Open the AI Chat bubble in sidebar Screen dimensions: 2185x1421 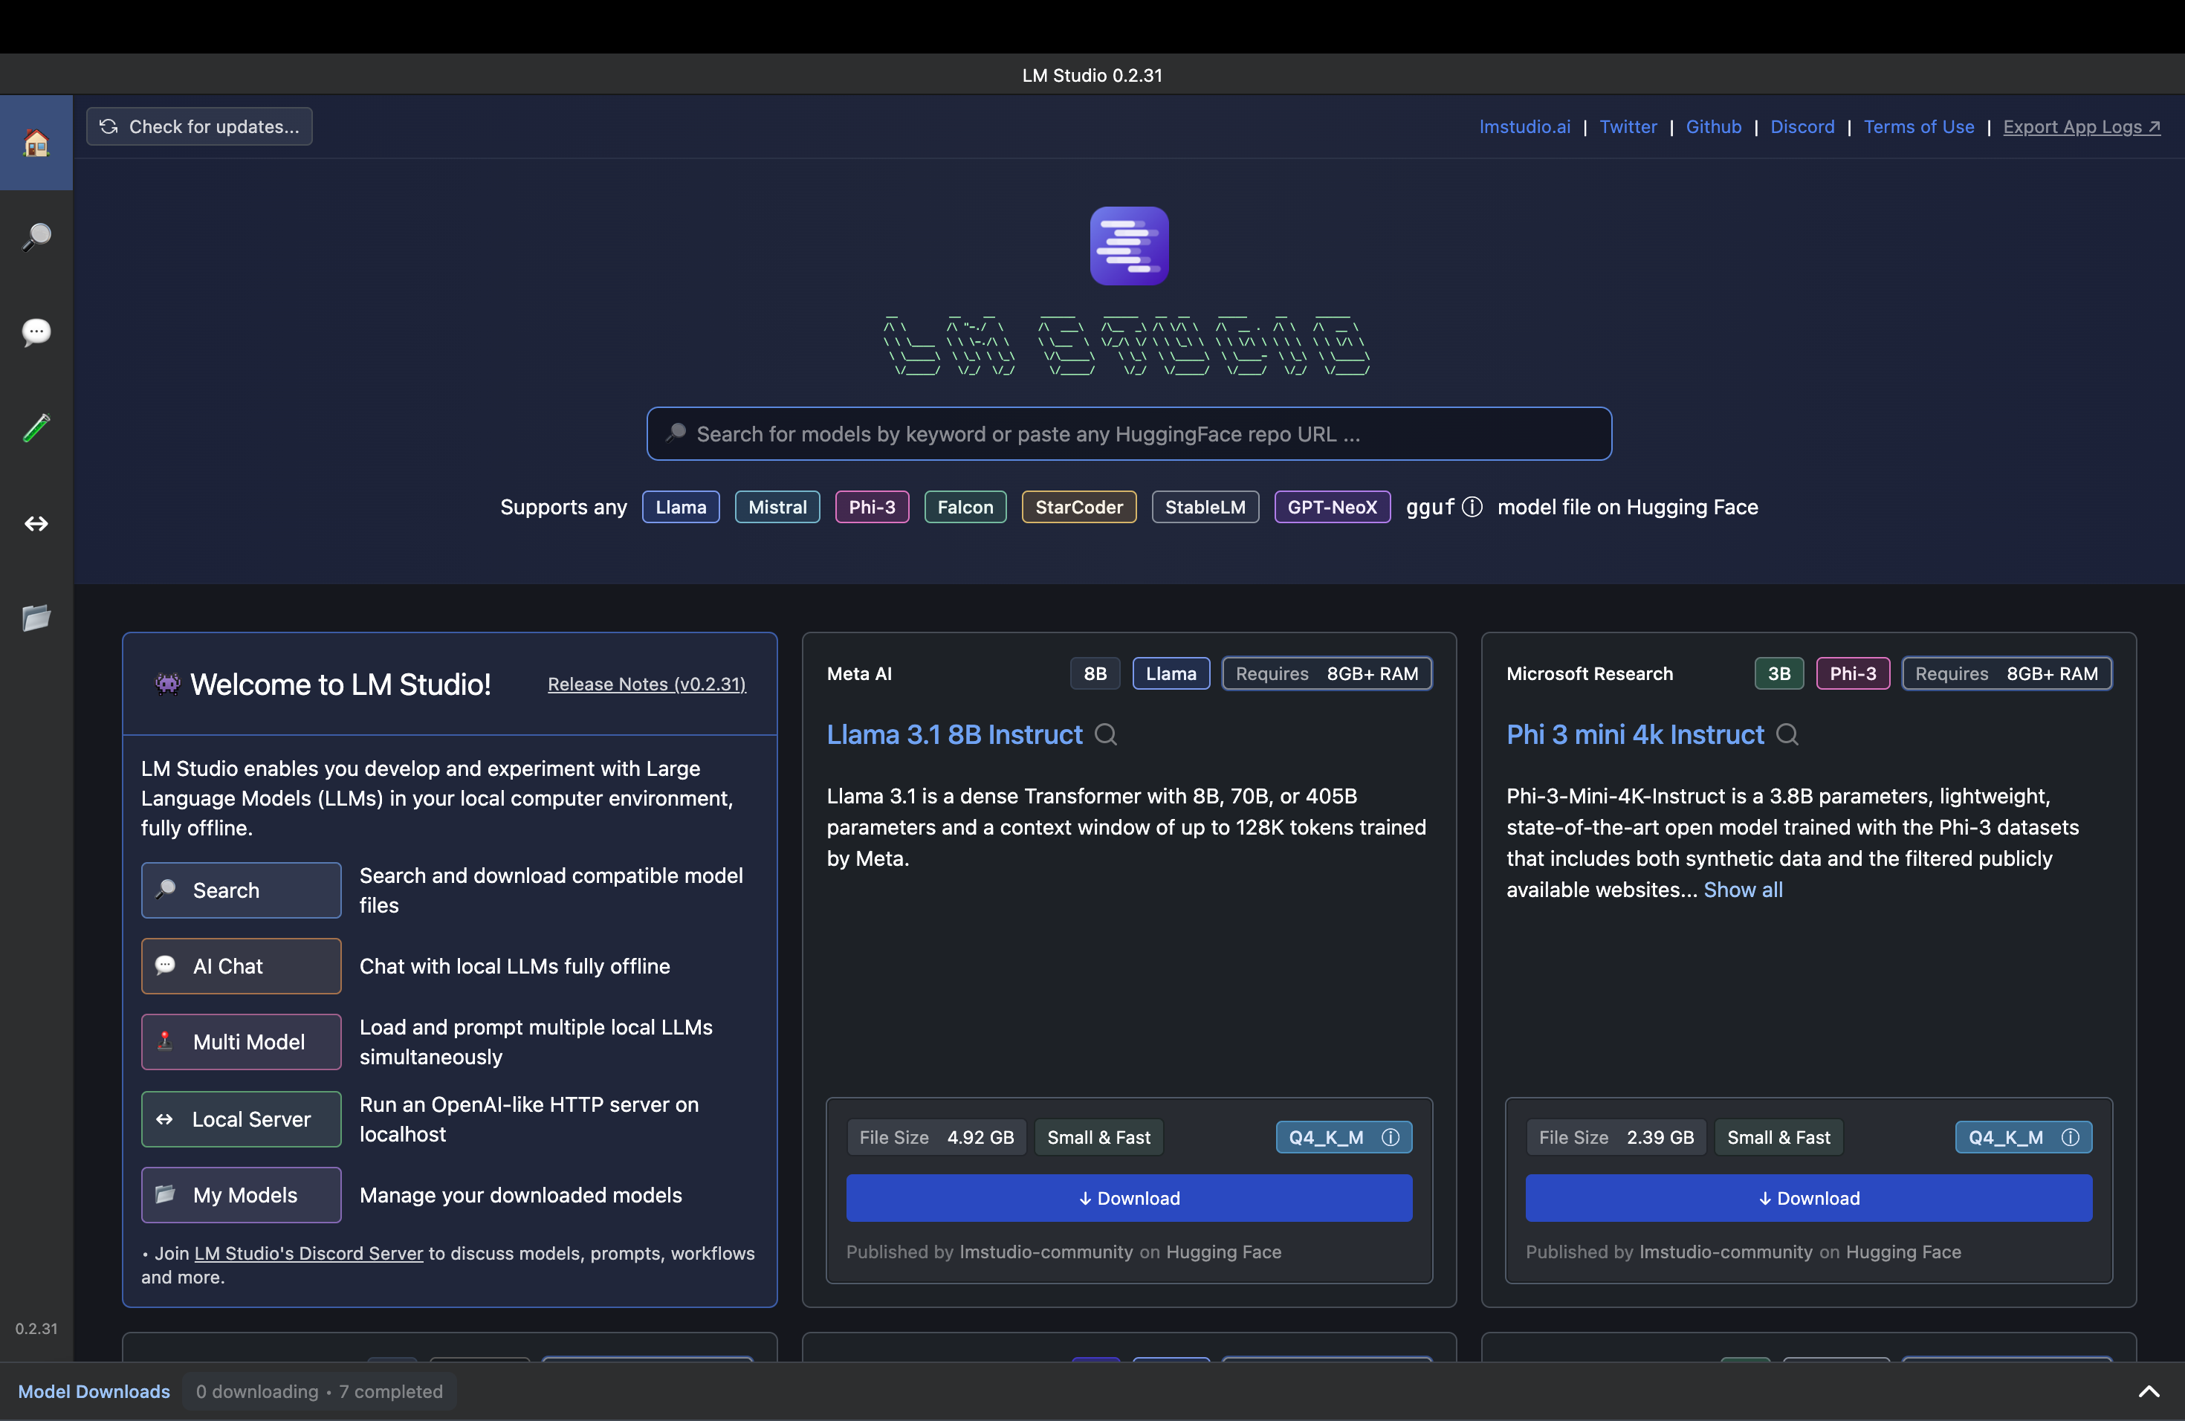click(36, 332)
